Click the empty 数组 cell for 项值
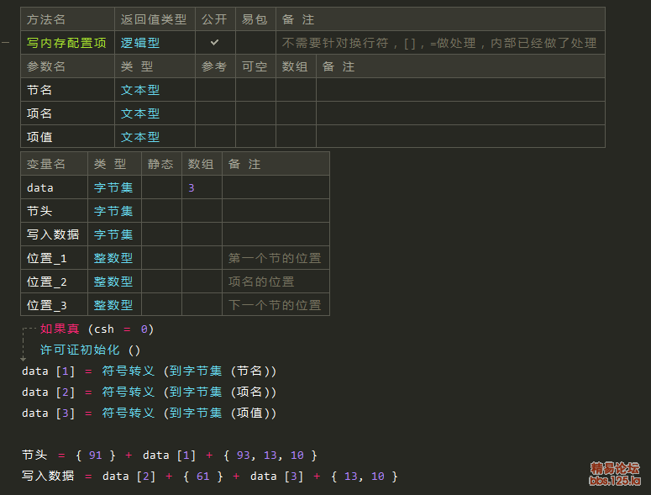 coord(296,137)
